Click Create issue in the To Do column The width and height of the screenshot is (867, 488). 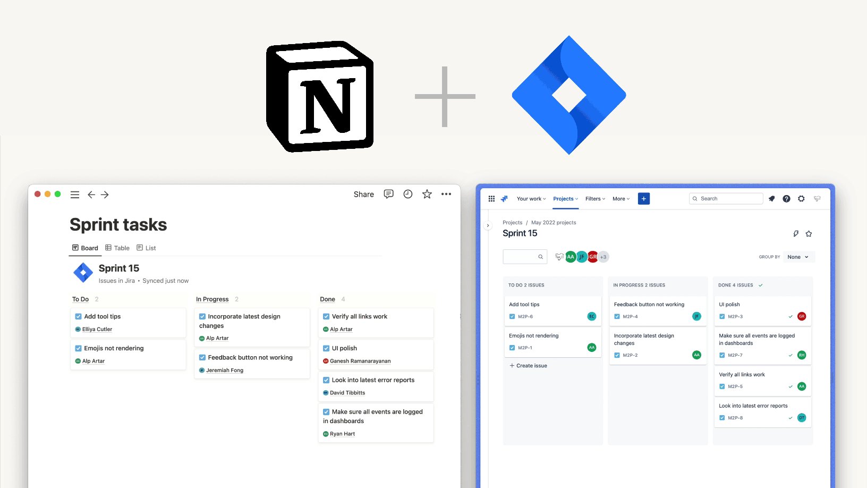(529, 365)
